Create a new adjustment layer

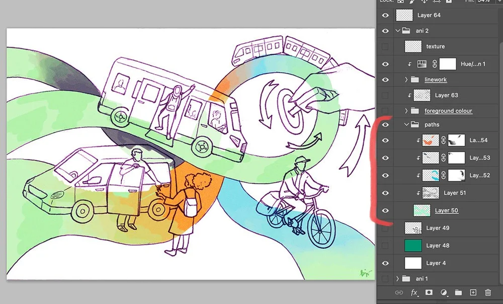(x=443, y=292)
